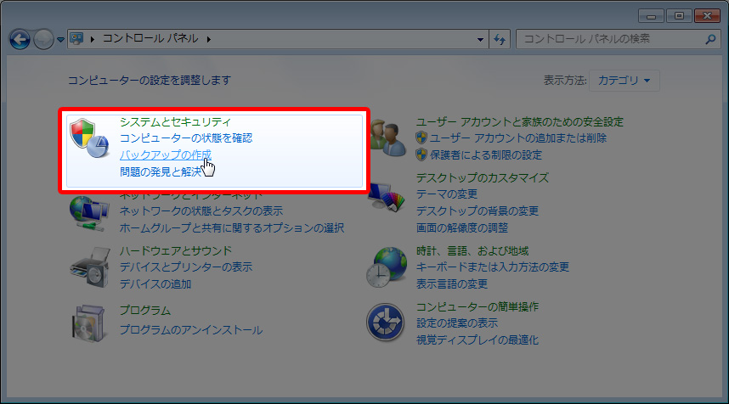
Task: Expand the address bar history dropdown arrow
Action: 480,39
